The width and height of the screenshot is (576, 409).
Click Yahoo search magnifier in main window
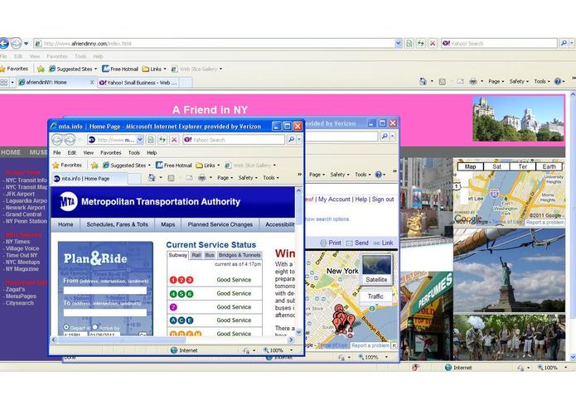(564, 43)
